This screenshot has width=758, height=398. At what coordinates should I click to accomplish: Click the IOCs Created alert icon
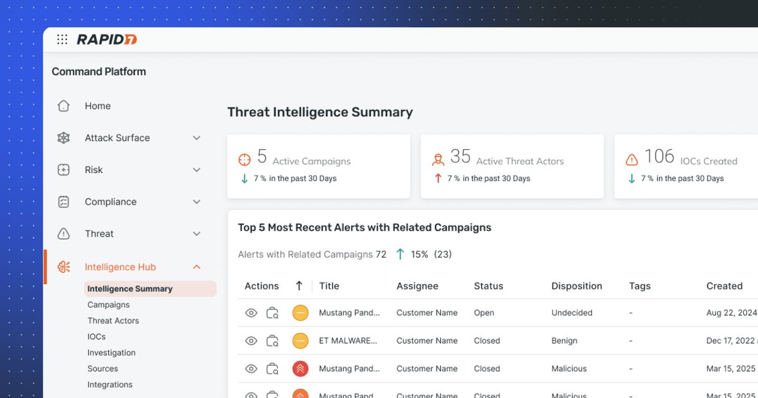pyautogui.click(x=632, y=160)
